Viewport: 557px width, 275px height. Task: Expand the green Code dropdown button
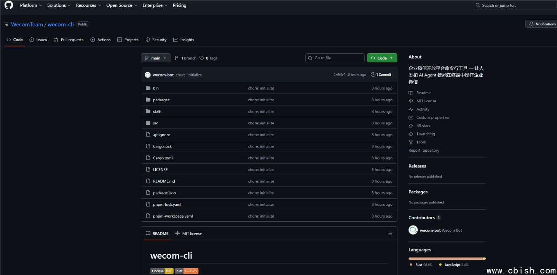pyautogui.click(x=382, y=58)
